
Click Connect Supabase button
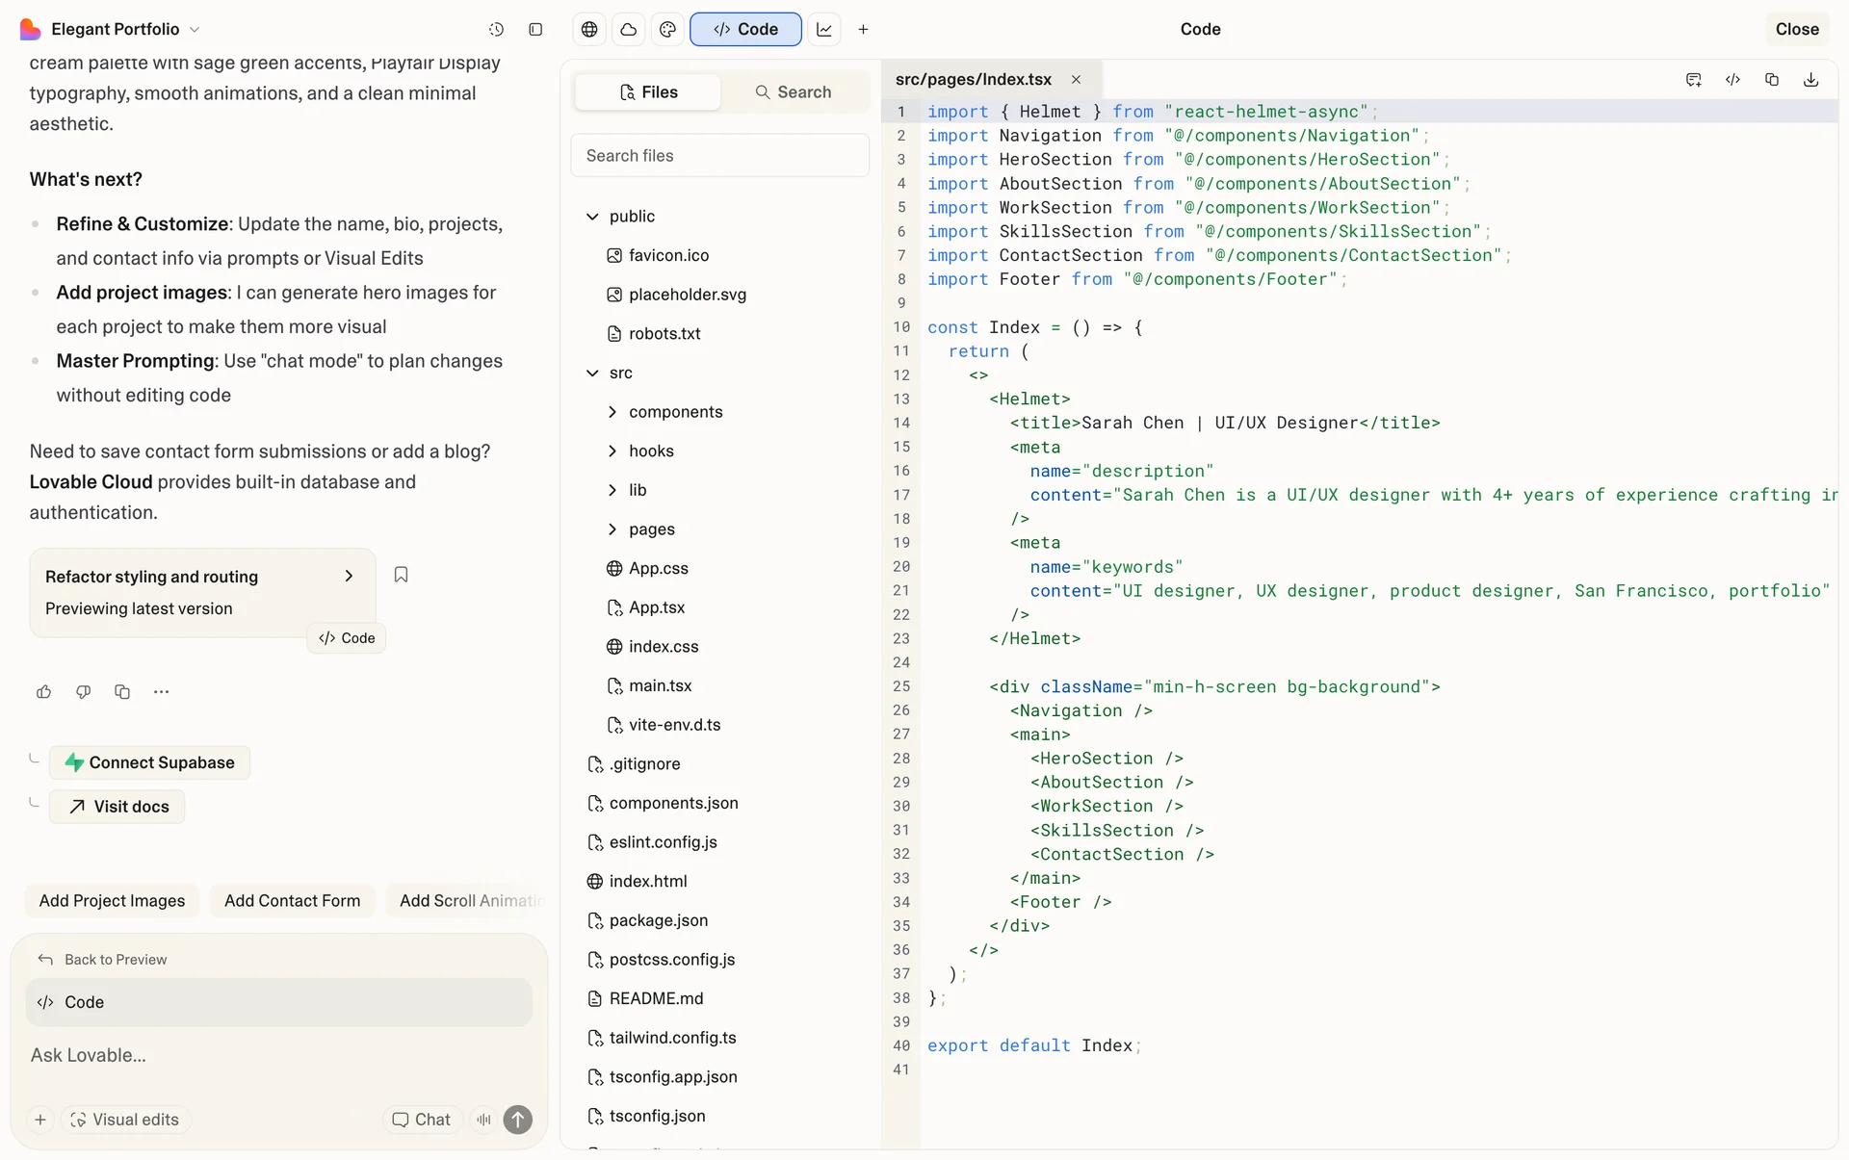tap(150, 762)
